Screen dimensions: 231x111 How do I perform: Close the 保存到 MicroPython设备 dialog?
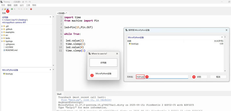point(227,30)
